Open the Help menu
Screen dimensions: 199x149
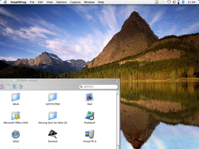click(101, 2)
